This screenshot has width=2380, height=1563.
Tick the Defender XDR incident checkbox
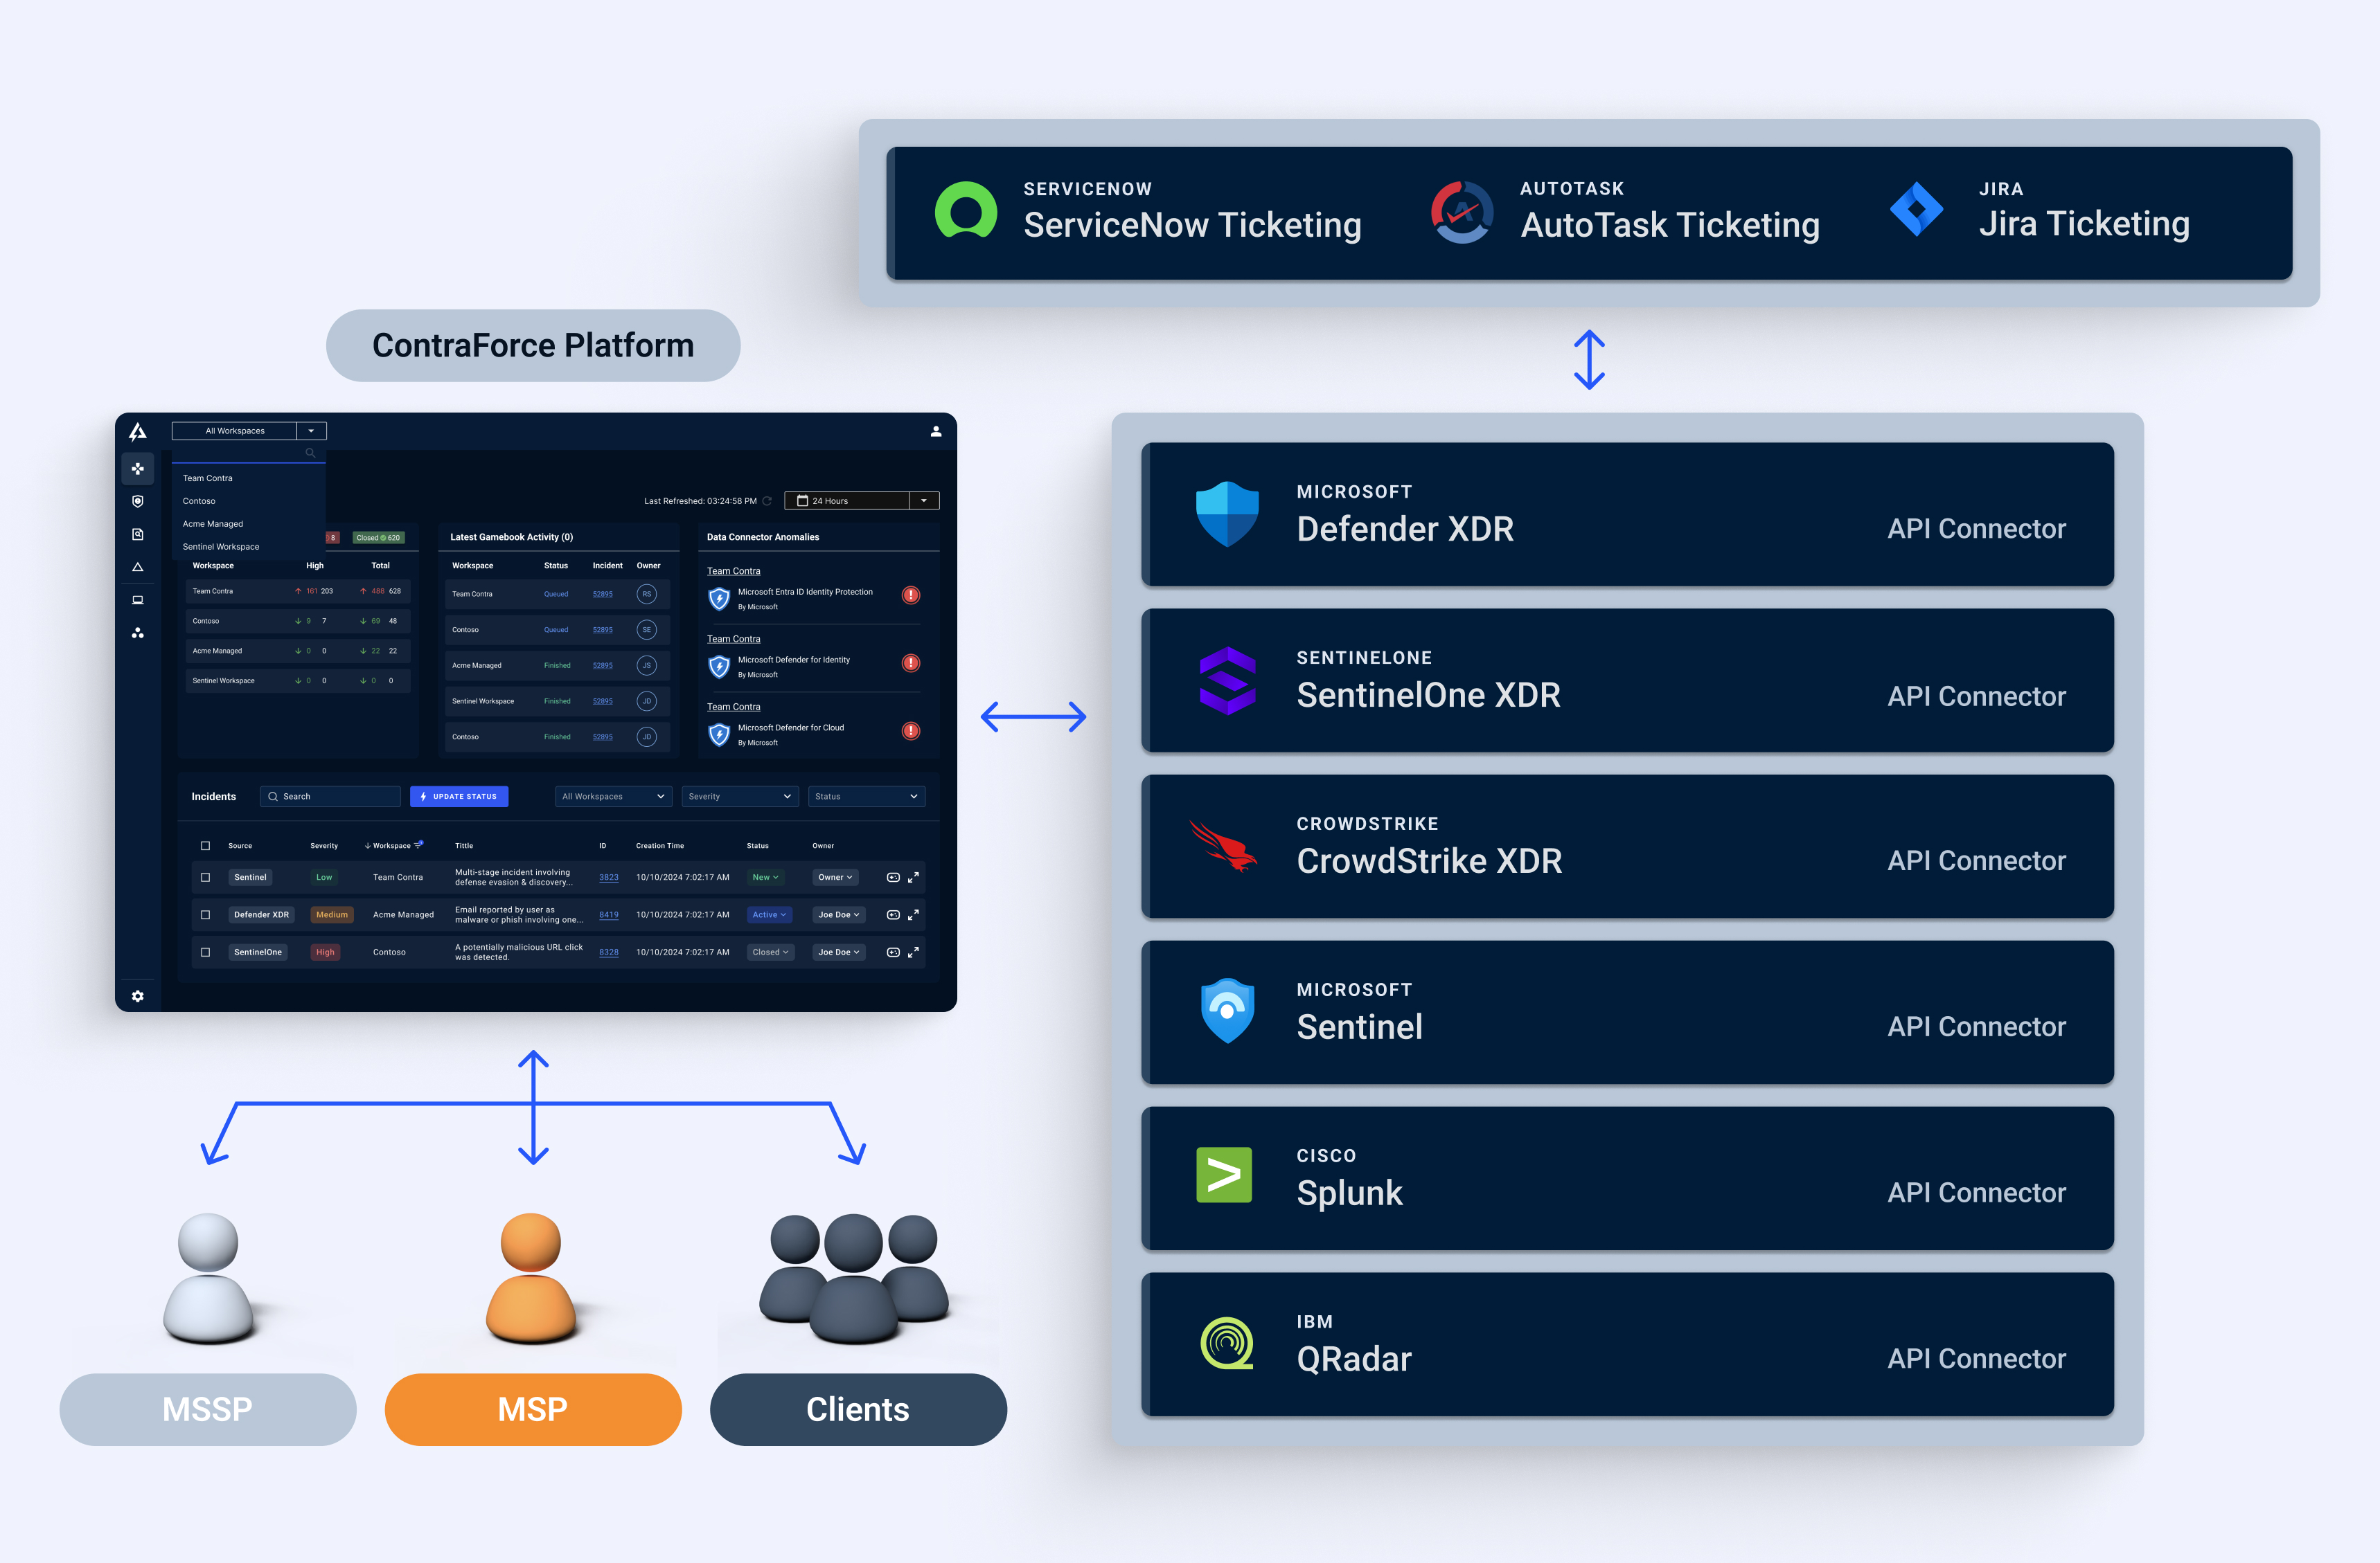[206, 915]
